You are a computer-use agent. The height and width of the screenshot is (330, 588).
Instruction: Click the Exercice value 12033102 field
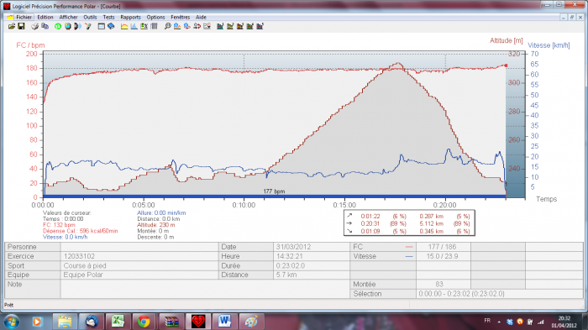pos(139,256)
